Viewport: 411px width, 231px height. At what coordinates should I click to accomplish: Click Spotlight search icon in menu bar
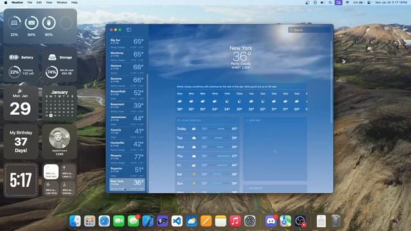tap(330, 3)
